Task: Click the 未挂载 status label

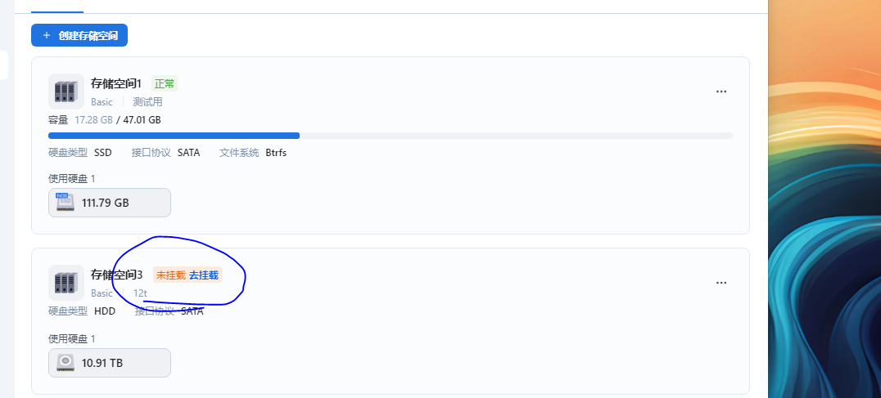Action: 171,275
